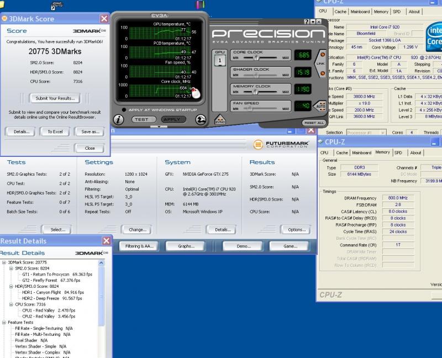The image size is (442, 358).
Task: Collapse the CPU Score tree node
Action: click(x=11, y=304)
